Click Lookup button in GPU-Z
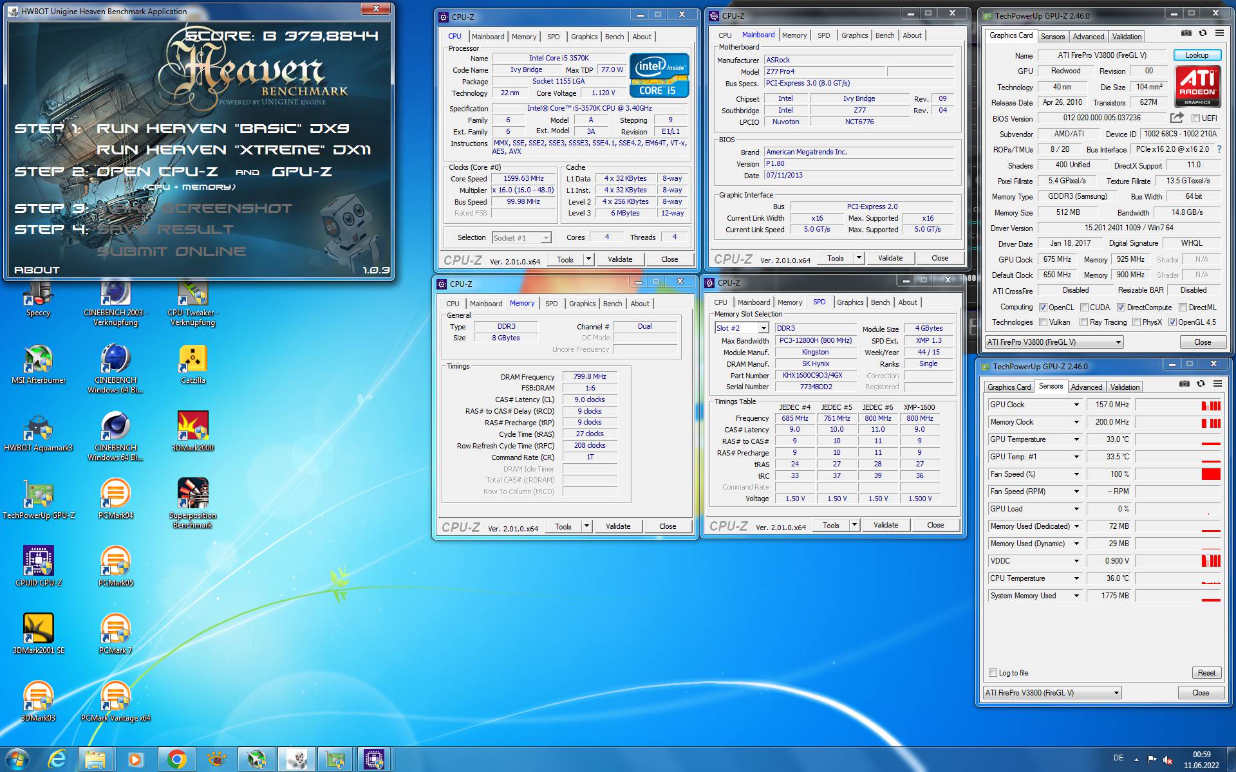This screenshot has height=772, width=1236. pyautogui.click(x=1197, y=55)
